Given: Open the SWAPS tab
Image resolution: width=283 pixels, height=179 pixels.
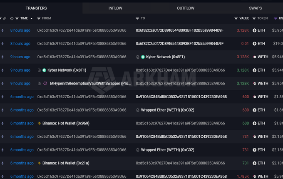Looking at the screenshot, I should [255, 8].
